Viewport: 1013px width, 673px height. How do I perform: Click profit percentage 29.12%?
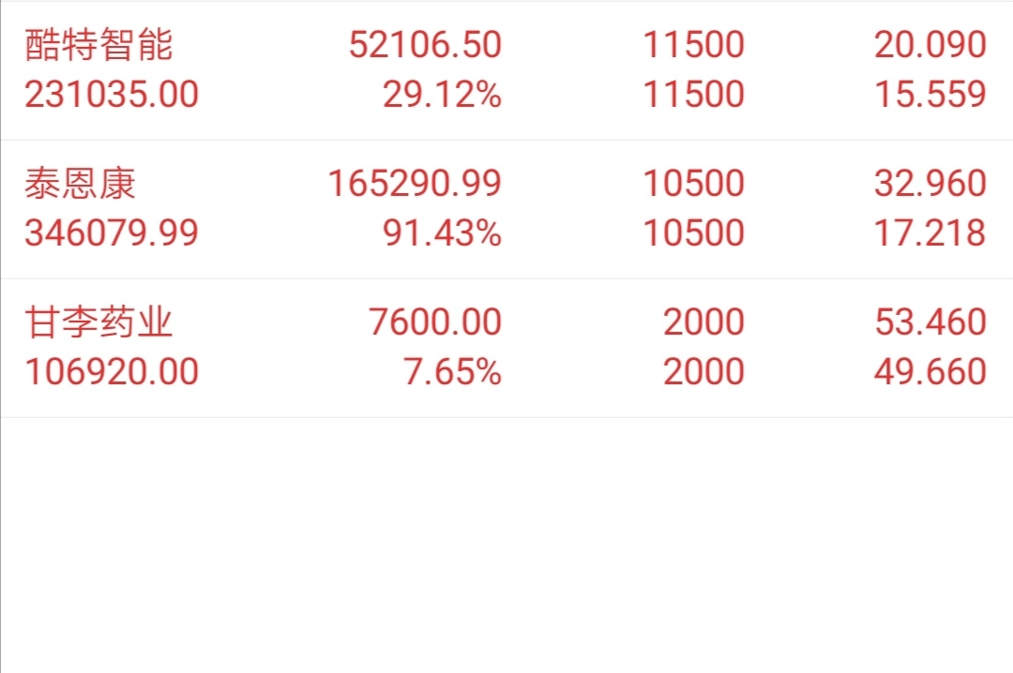(x=442, y=95)
